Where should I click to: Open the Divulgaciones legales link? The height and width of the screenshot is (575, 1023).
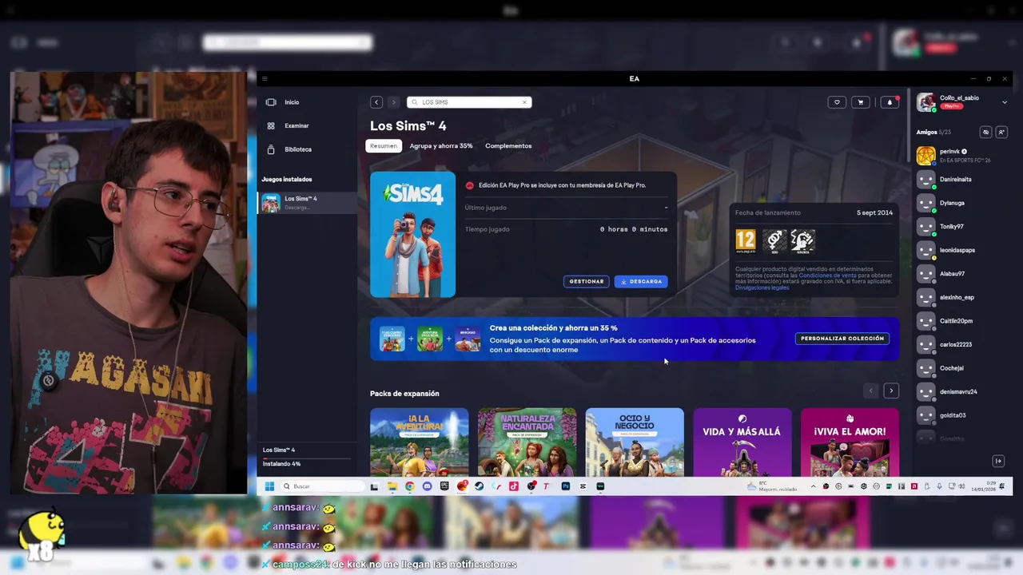[x=762, y=287]
